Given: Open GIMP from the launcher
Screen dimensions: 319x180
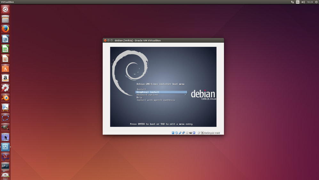Looking at the screenshot, I should point(5,127).
